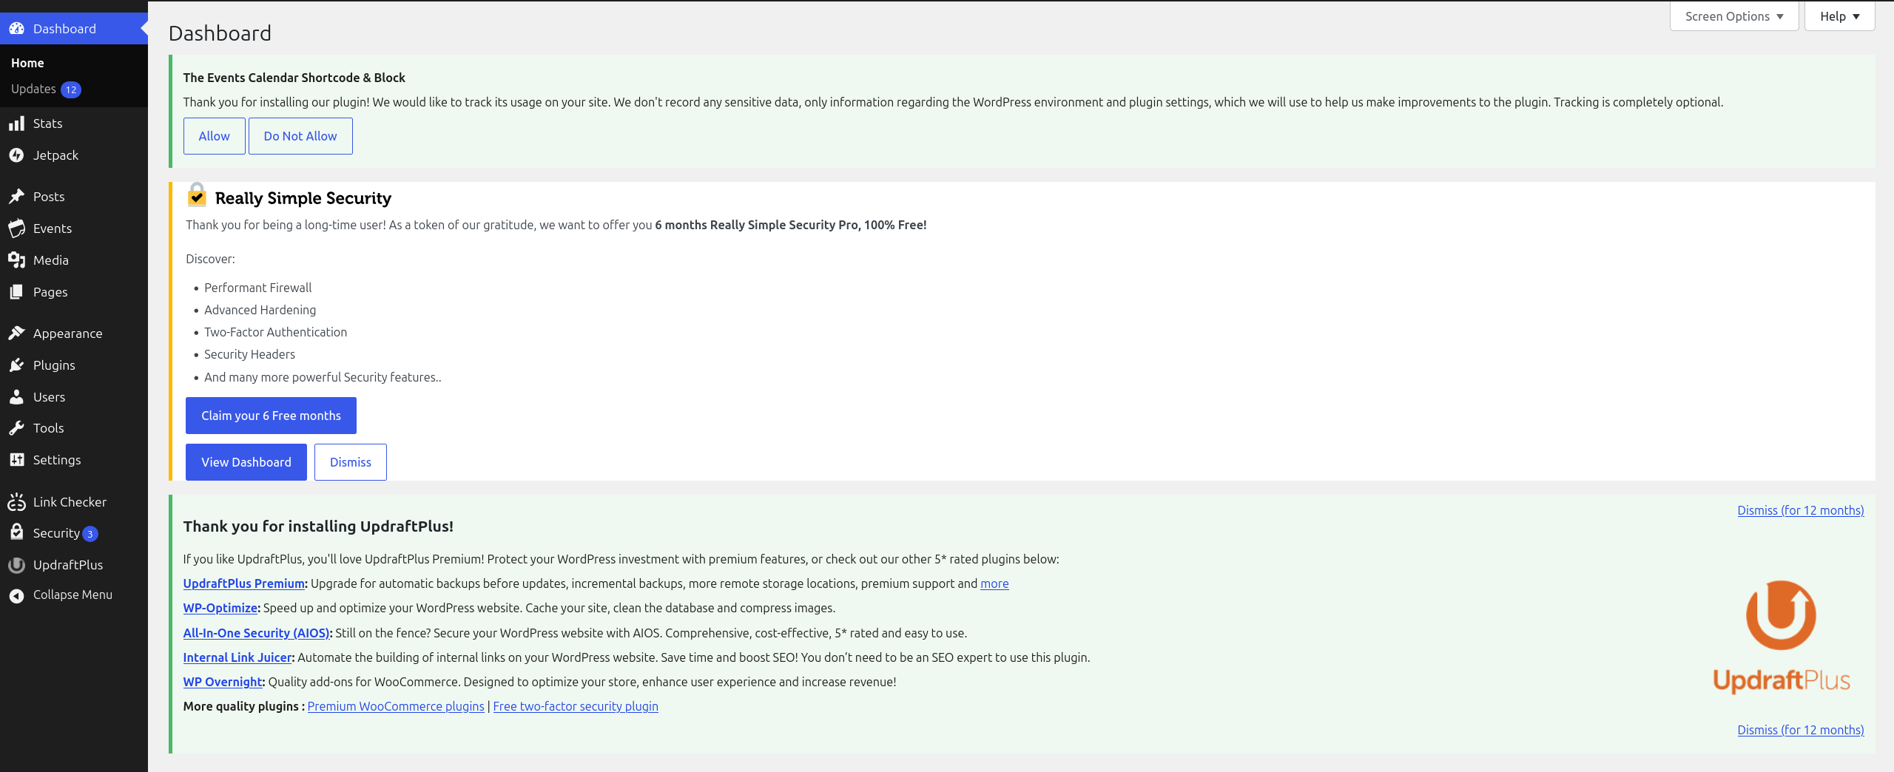Click the Dashboard gauge icon in sidebar
The image size is (1894, 772).
(16, 29)
